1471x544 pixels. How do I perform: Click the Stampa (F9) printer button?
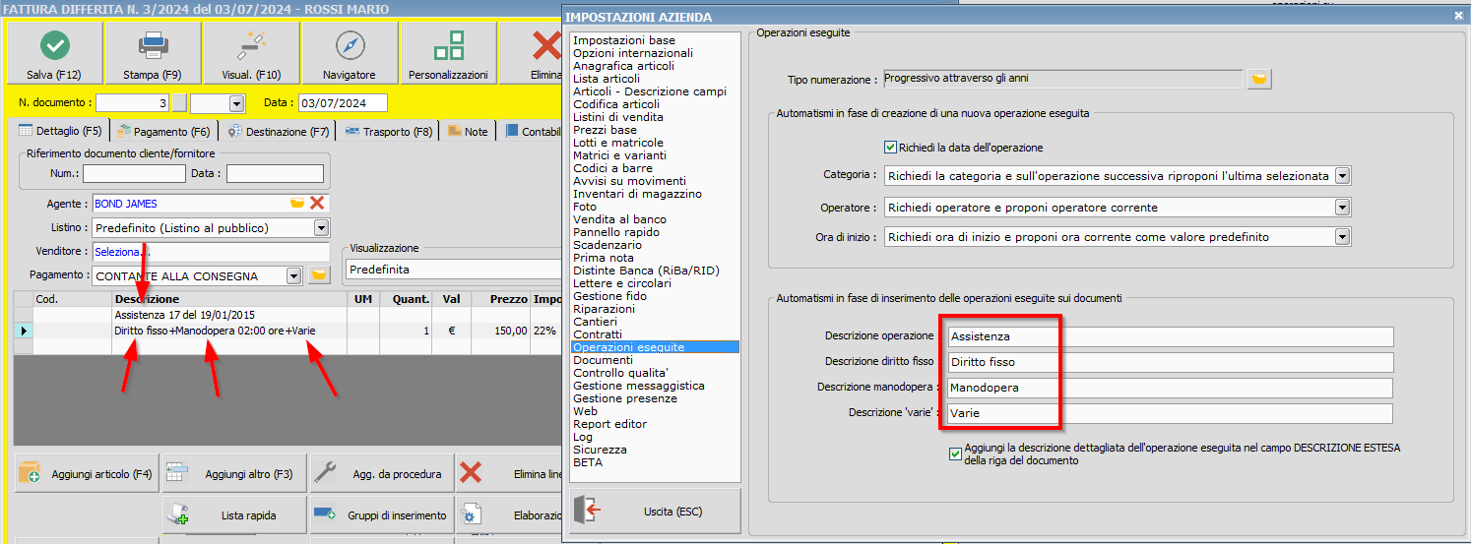coord(153,53)
